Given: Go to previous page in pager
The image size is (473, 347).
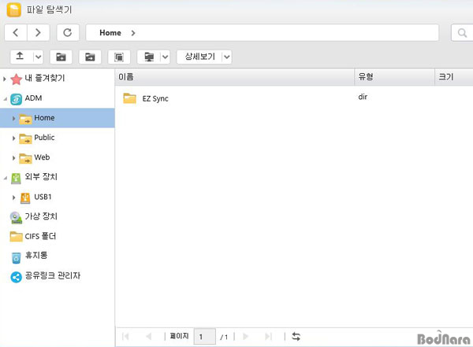Looking at the screenshot, I should (x=148, y=337).
